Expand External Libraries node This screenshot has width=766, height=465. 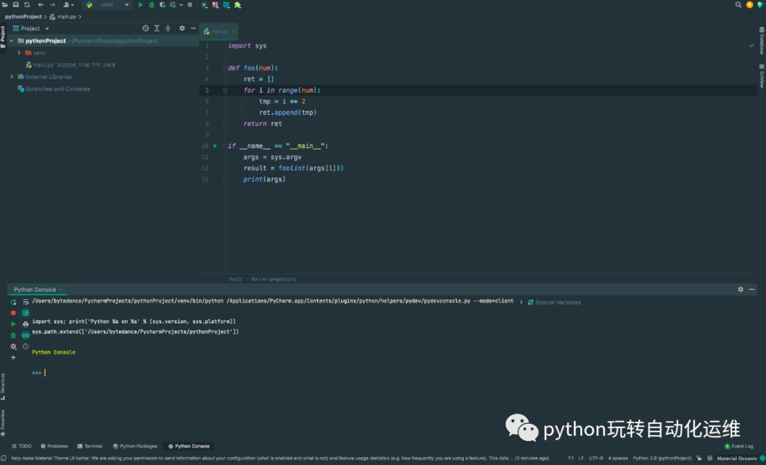(12, 77)
